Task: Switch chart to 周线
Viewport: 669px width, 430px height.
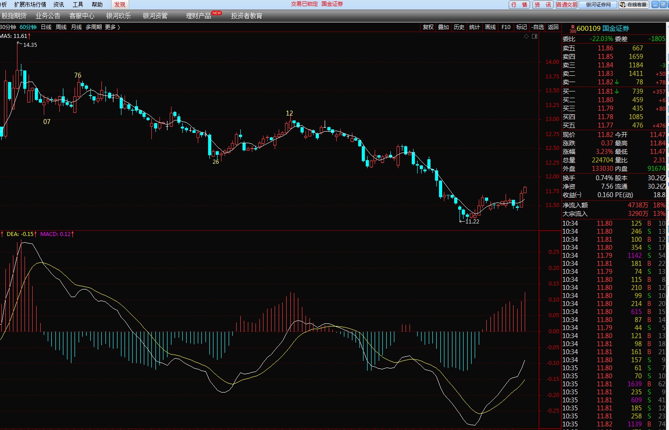Action: (x=61, y=27)
